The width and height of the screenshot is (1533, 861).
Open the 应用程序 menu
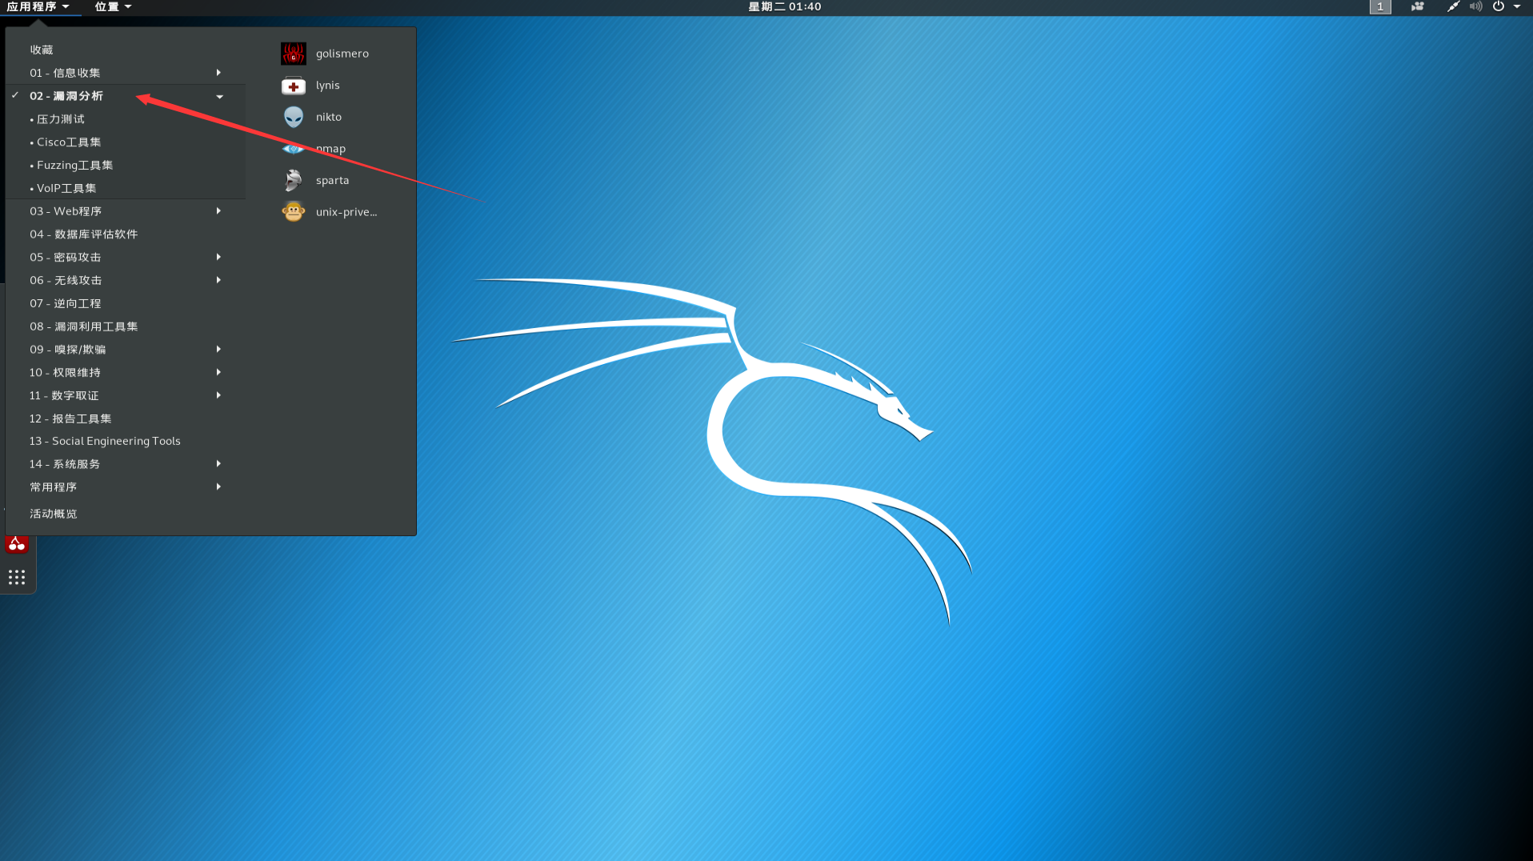(38, 6)
